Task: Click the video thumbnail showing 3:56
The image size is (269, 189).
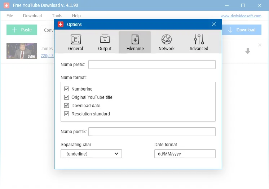Action: click(x=22, y=51)
